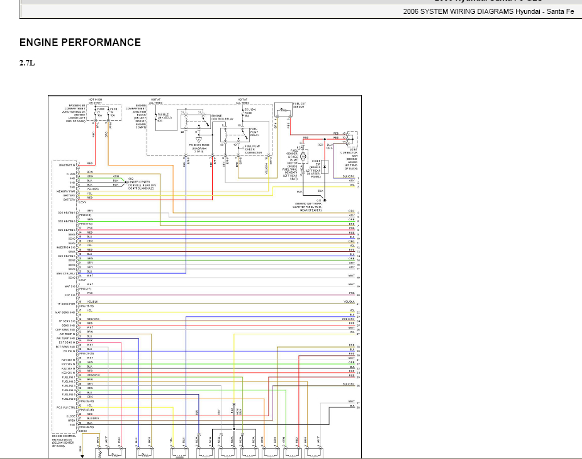582x459 pixels.
Task: Select the Joint Connector M04 symbol
Action: 352,139
